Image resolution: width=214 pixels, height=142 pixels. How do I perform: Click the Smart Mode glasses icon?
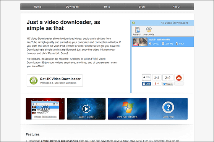click(149, 30)
